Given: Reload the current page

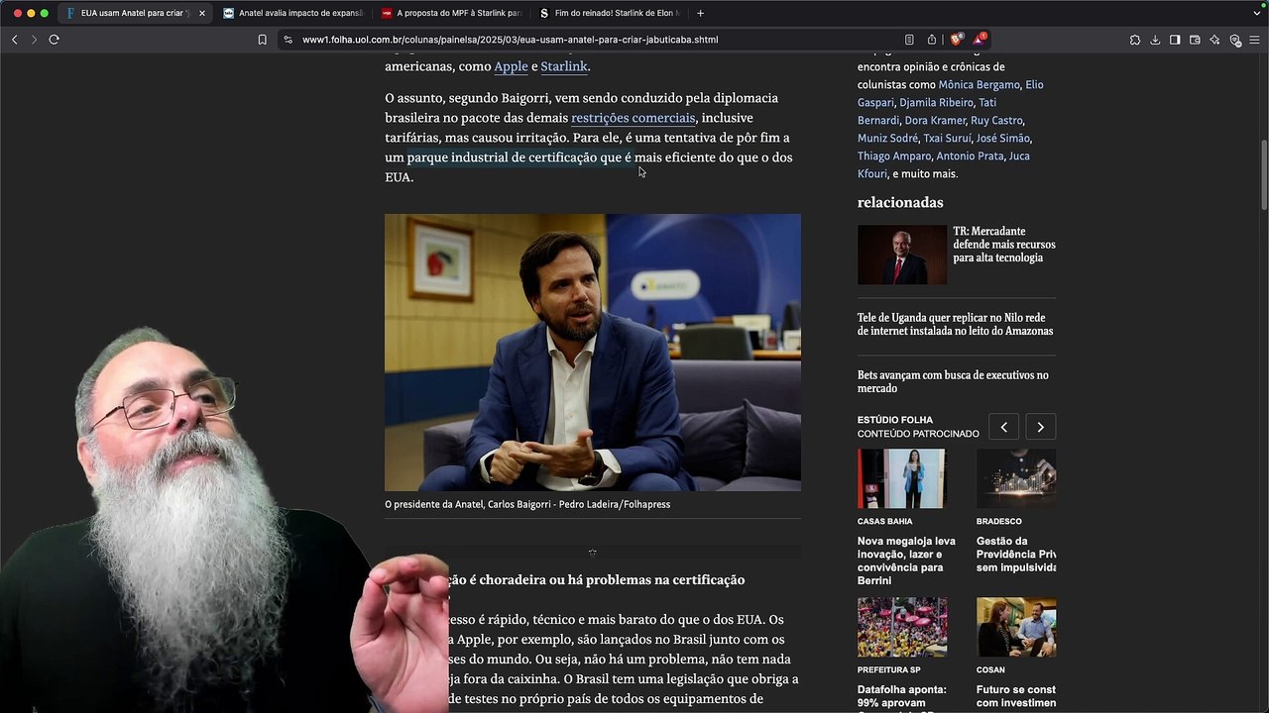Looking at the screenshot, I should tap(54, 40).
